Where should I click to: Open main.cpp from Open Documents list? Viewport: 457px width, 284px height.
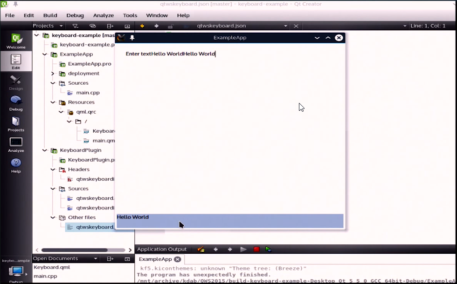[46, 276]
